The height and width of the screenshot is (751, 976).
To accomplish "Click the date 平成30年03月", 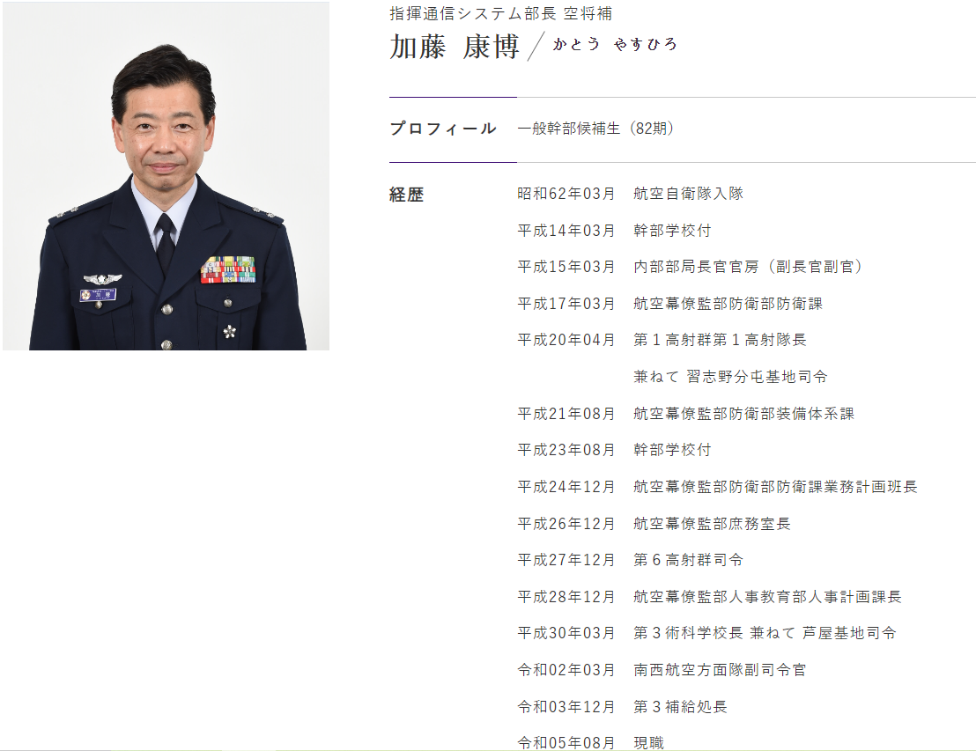I will coord(566,633).
